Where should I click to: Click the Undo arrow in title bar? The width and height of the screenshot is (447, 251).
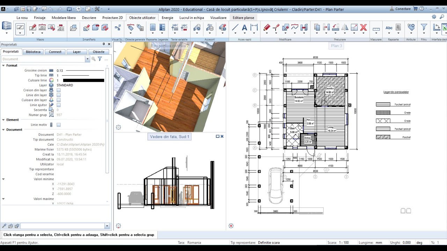pyautogui.click(x=51, y=9)
